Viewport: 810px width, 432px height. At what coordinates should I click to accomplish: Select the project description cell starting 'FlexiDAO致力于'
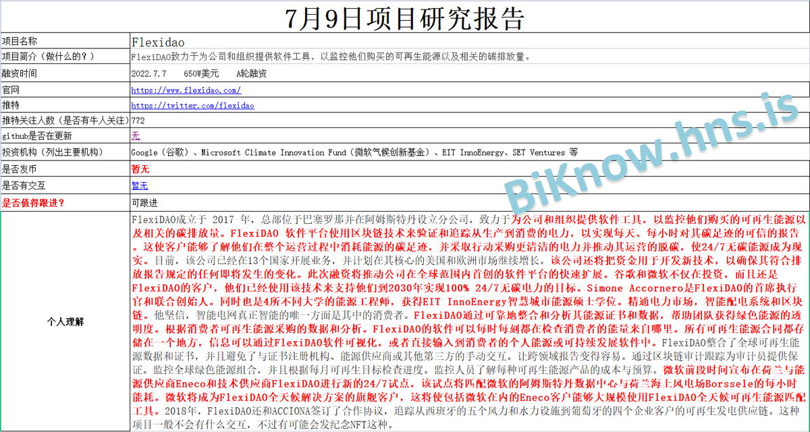click(x=468, y=57)
